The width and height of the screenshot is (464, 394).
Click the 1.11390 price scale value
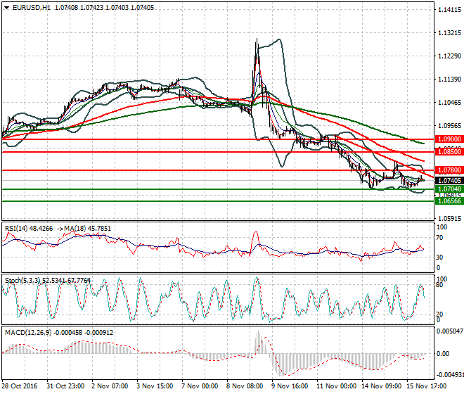(x=449, y=79)
